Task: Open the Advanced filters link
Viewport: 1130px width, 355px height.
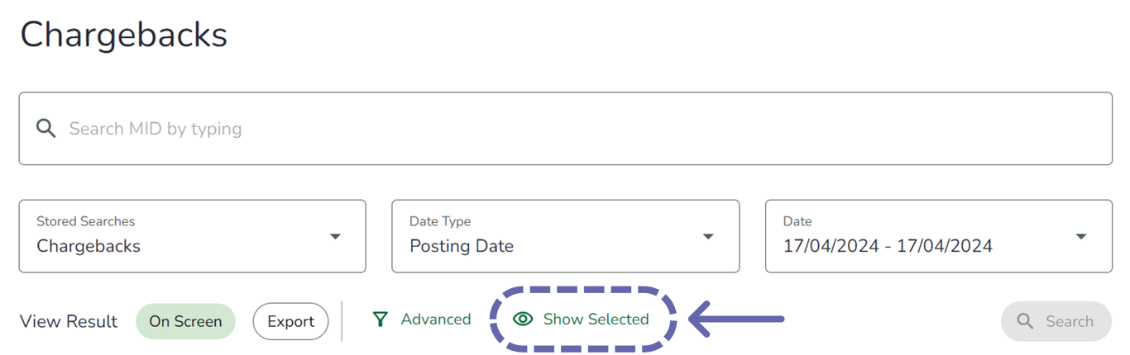Action: pos(435,319)
